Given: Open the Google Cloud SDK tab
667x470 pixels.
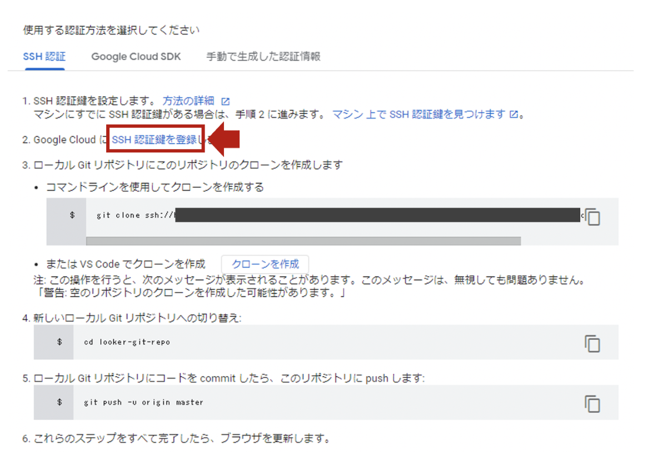Looking at the screenshot, I should tap(136, 57).
